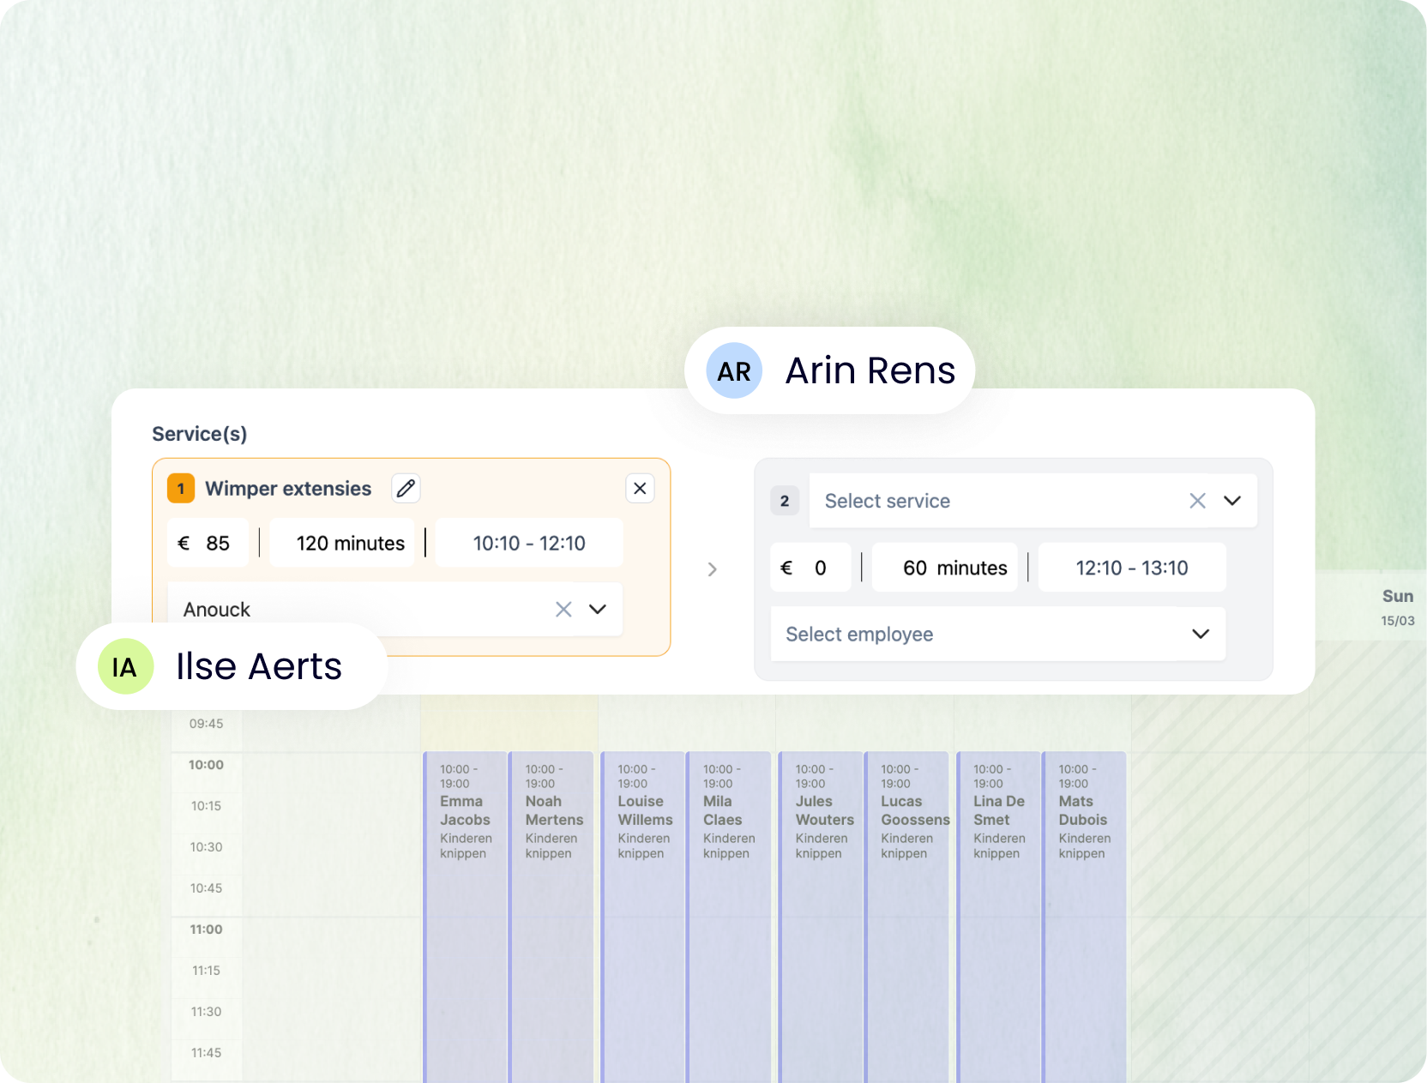Click the 11:00 time slot label
Image resolution: width=1427 pixels, height=1083 pixels.
click(206, 930)
